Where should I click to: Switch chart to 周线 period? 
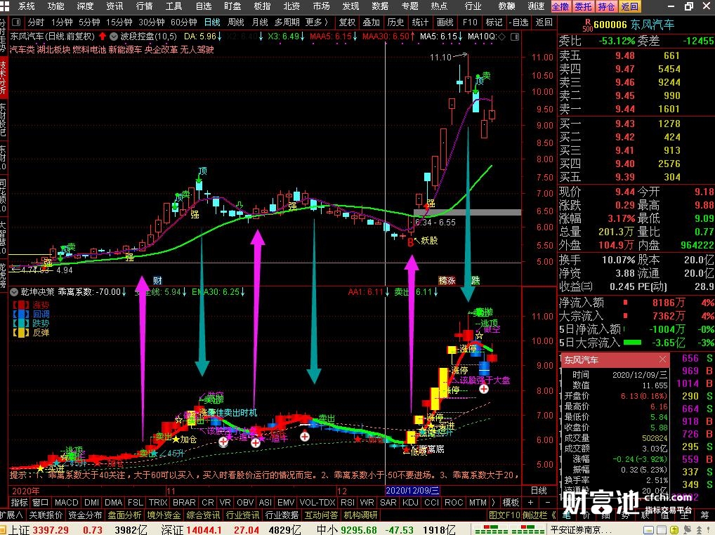[236, 22]
